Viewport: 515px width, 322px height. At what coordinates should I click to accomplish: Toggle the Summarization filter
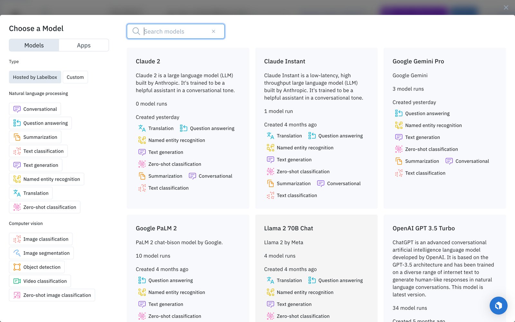click(35, 137)
